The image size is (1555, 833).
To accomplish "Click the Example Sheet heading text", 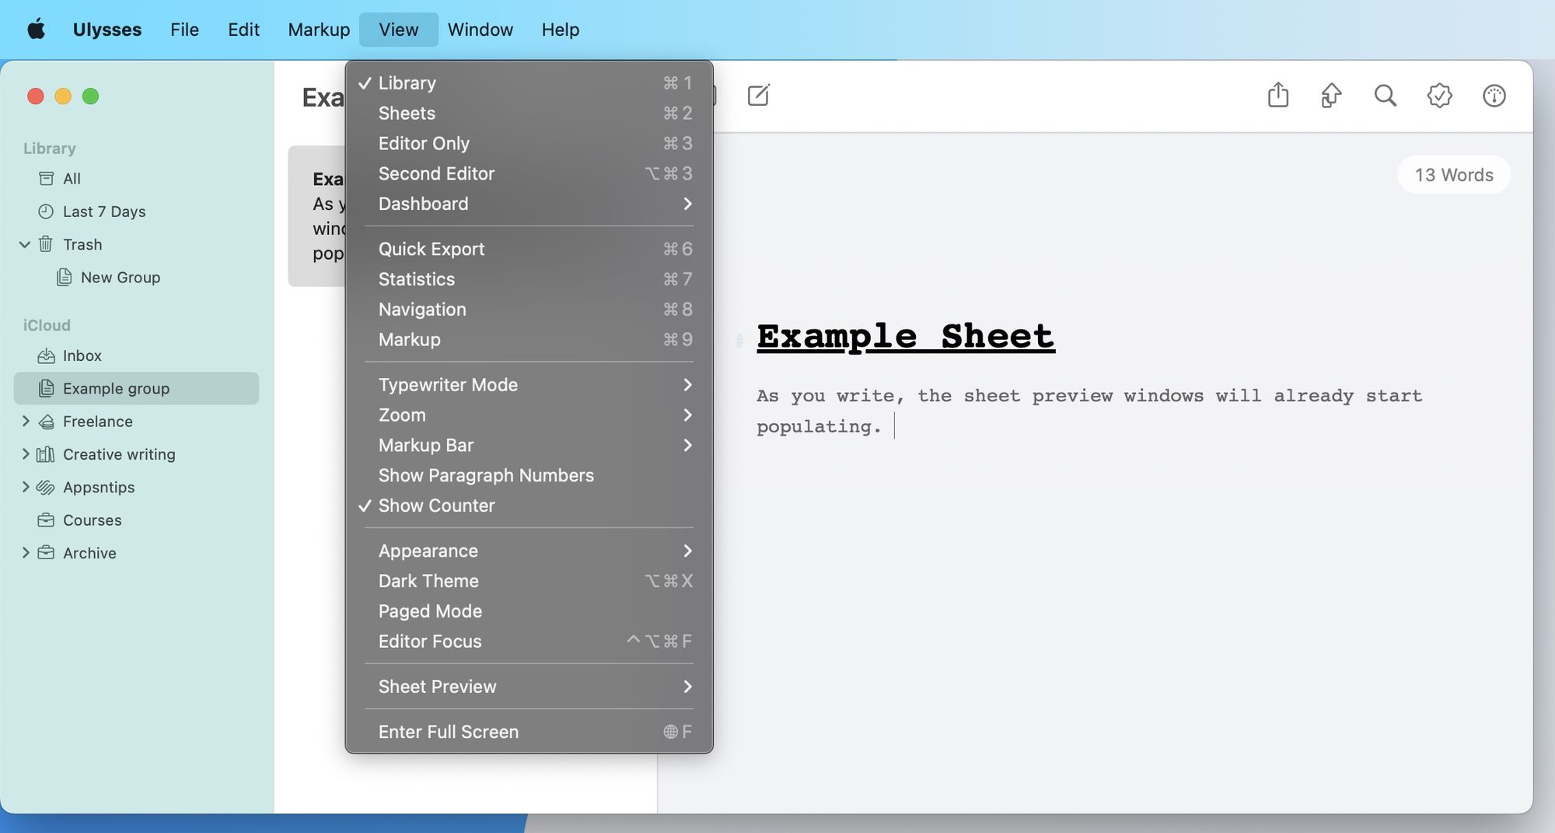I will tap(905, 337).
